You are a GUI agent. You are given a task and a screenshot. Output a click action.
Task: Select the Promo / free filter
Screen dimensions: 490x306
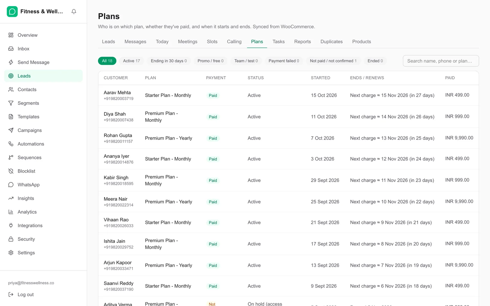tap(210, 61)
